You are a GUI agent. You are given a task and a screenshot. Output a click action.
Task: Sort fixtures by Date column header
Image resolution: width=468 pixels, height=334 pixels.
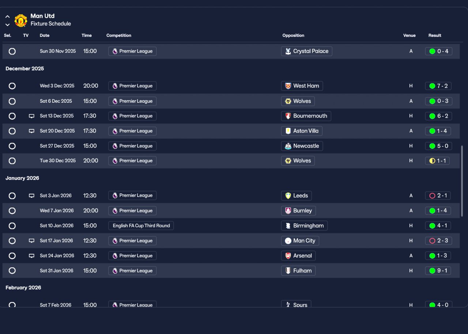[x=45, y=35]
